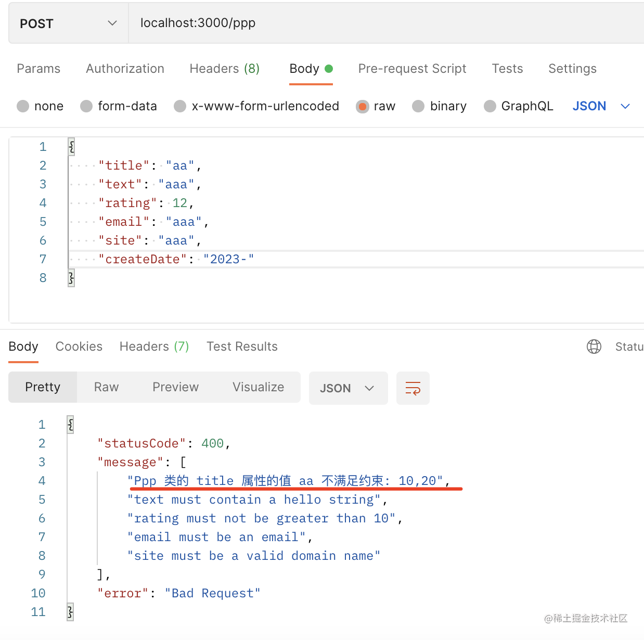The height and width of the screenshot is (640, 644).
Task: Expand the blue JSON body format dropdown
Action: tap(601, 106)
